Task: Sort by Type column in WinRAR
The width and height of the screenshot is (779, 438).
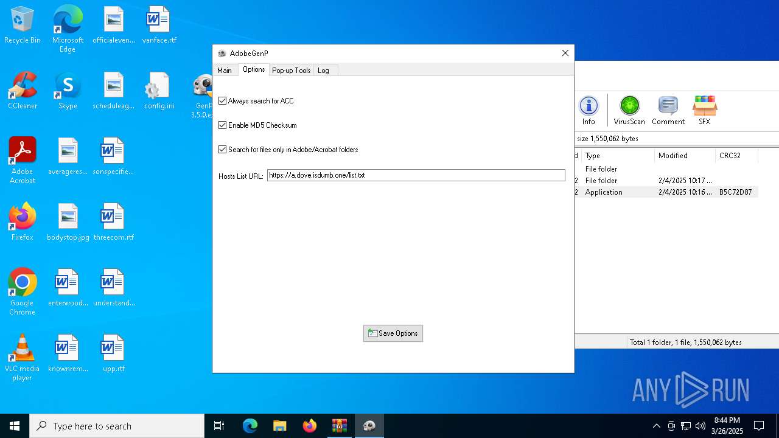Action: click(618, 156)
